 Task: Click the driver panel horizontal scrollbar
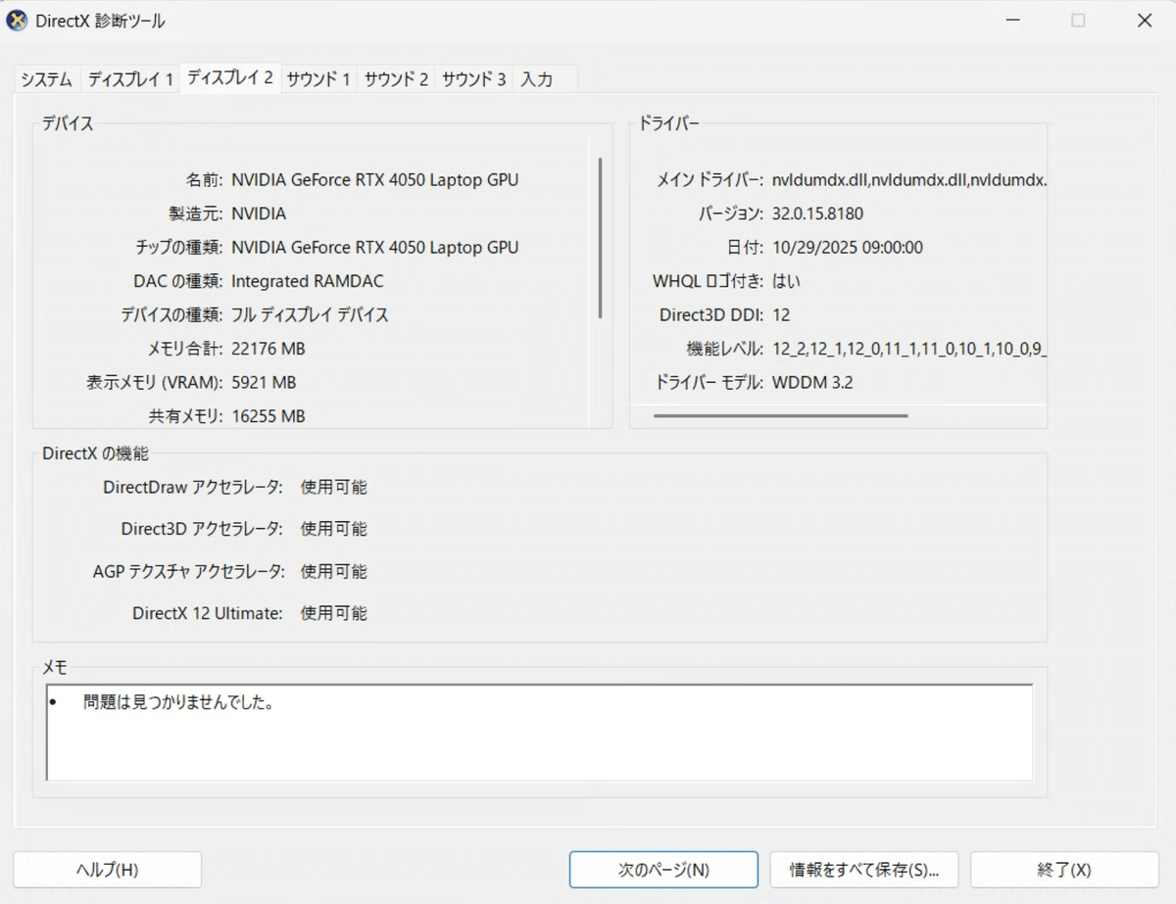(781, 415)
